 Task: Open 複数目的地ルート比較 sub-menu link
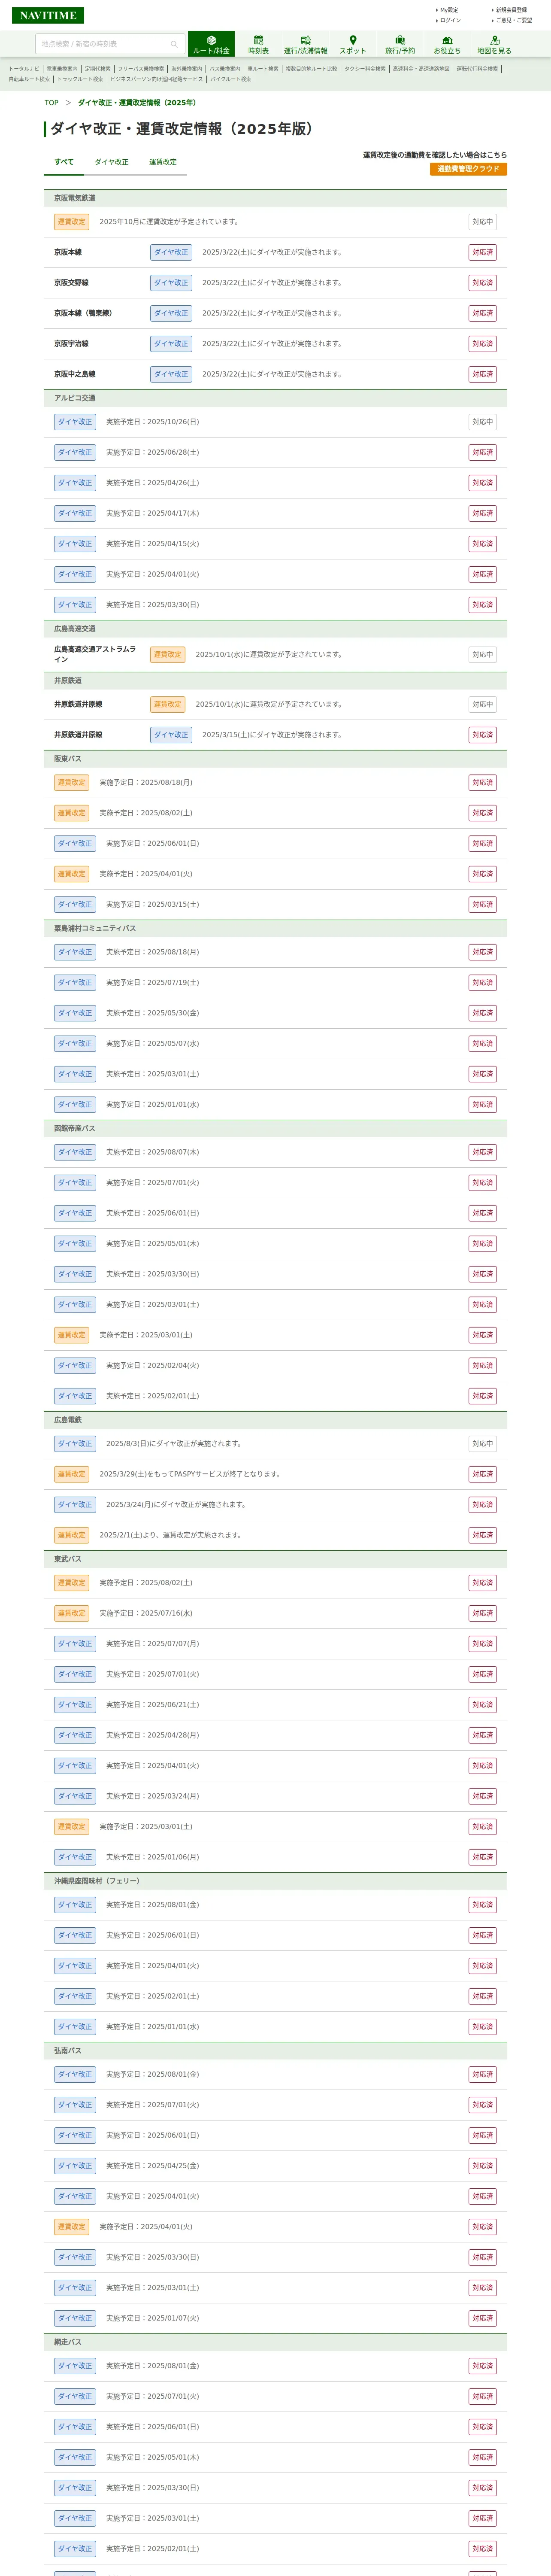(x=311, y=69)
